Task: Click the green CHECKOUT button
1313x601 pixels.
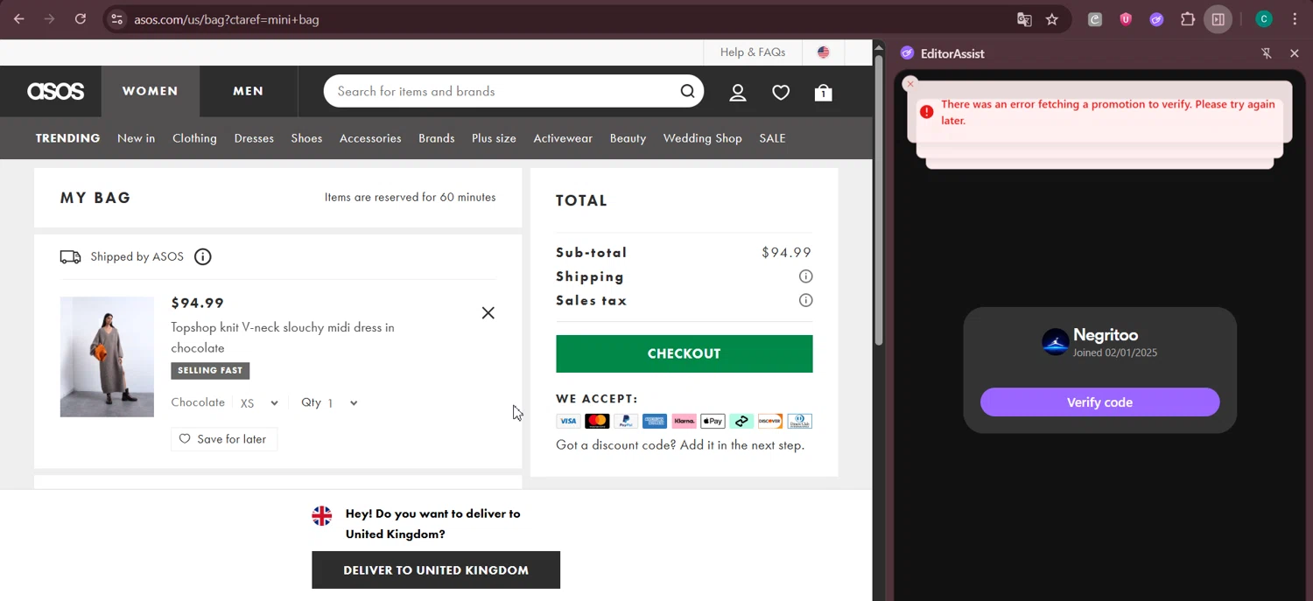Action: (x=684, y=353)
